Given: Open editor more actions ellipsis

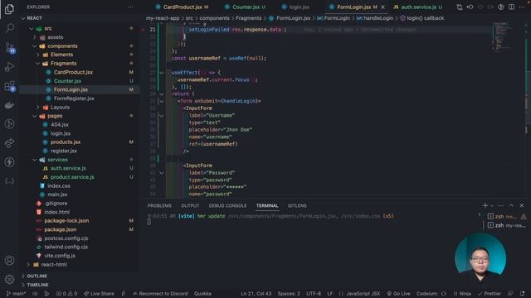Looking at the screenshot, I should coord(522,7).
